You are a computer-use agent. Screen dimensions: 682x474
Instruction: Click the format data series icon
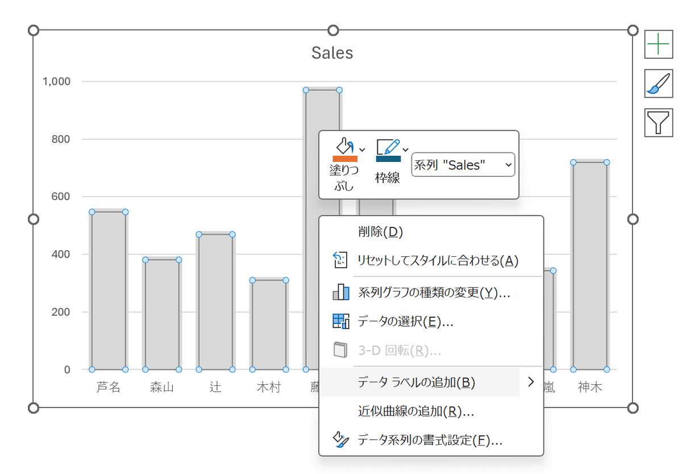click(x=340, y=439)
